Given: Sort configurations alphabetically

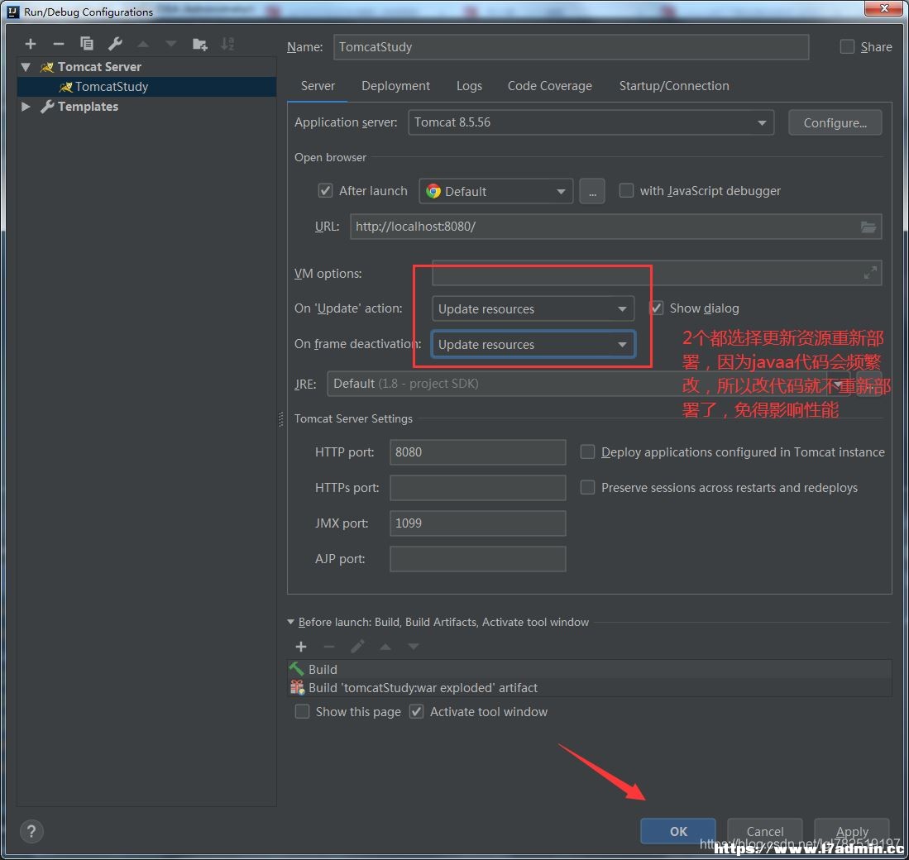Looking at the screenshot, I should (227, 44).
